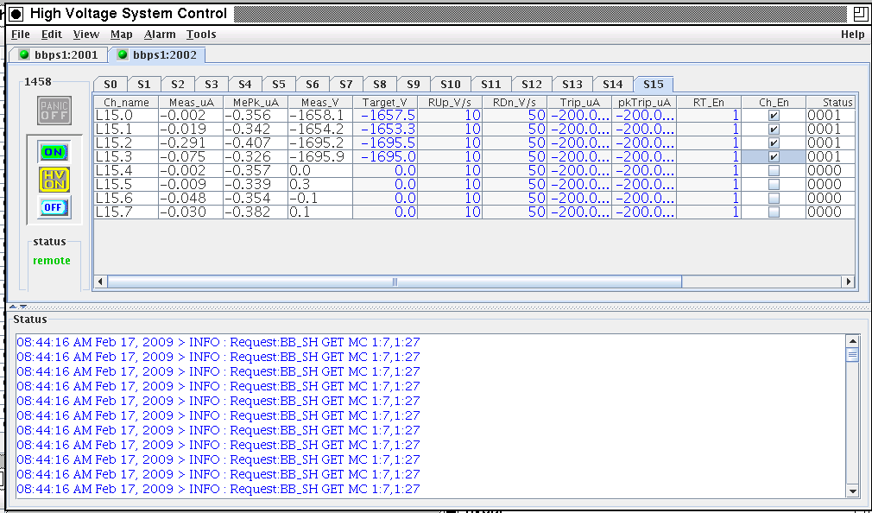The width and height of the screenshot is (872, 513).
Task: Switch to slot tab S12
Action: coord(532,84)
